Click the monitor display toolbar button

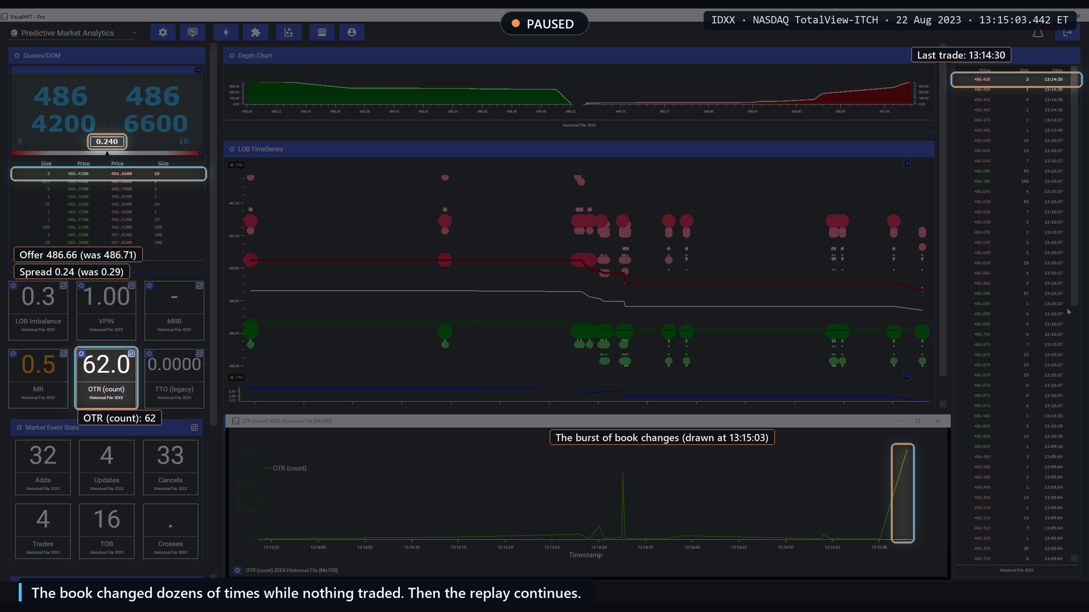pyautogui.click(x=193, y=32)
